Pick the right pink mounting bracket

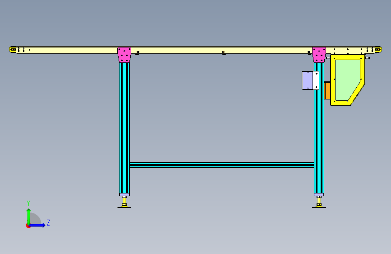319,55
